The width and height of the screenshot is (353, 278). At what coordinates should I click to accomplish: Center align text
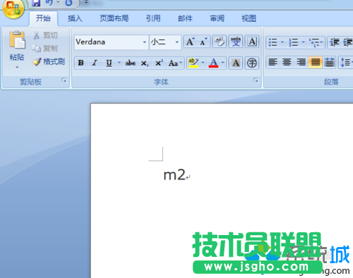pos(287,63)
